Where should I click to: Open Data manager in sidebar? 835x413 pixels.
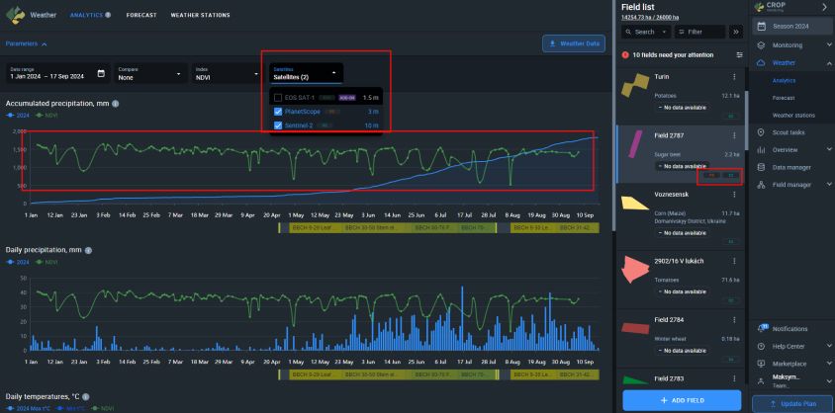pyautogui.click(x=790, y=167)
